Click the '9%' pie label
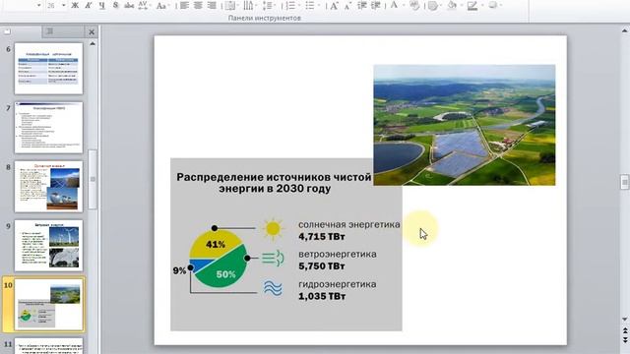 (179, 271)
